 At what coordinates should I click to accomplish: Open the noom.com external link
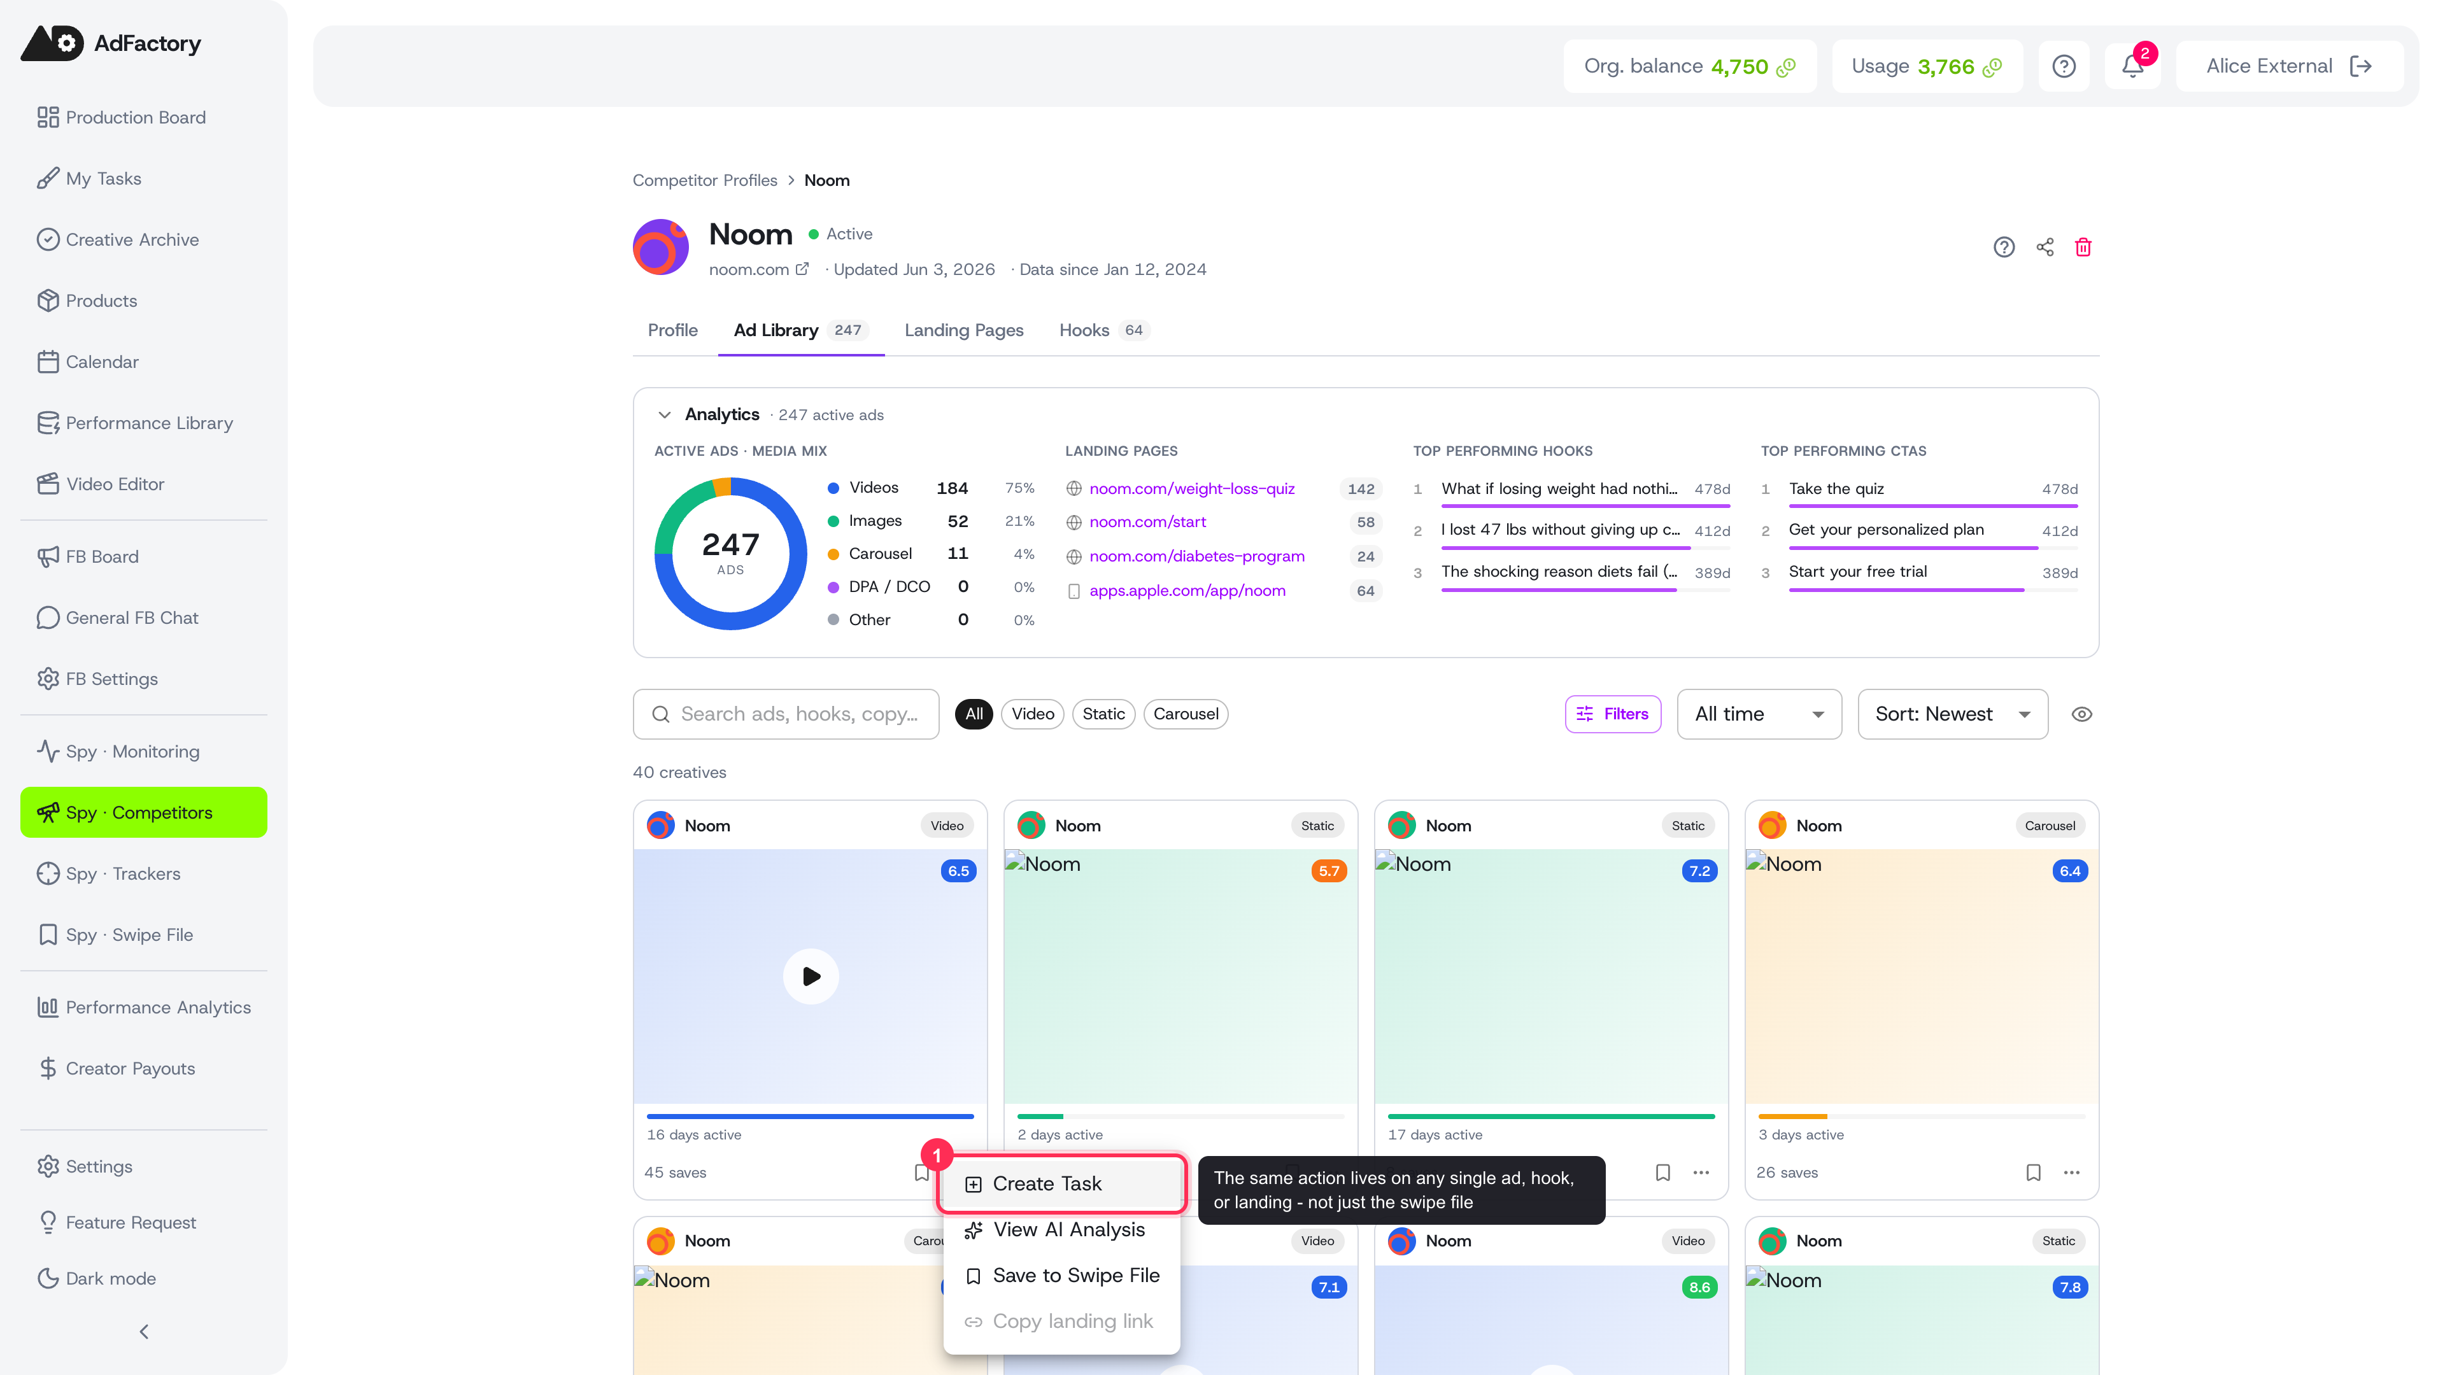coord(758,269)
